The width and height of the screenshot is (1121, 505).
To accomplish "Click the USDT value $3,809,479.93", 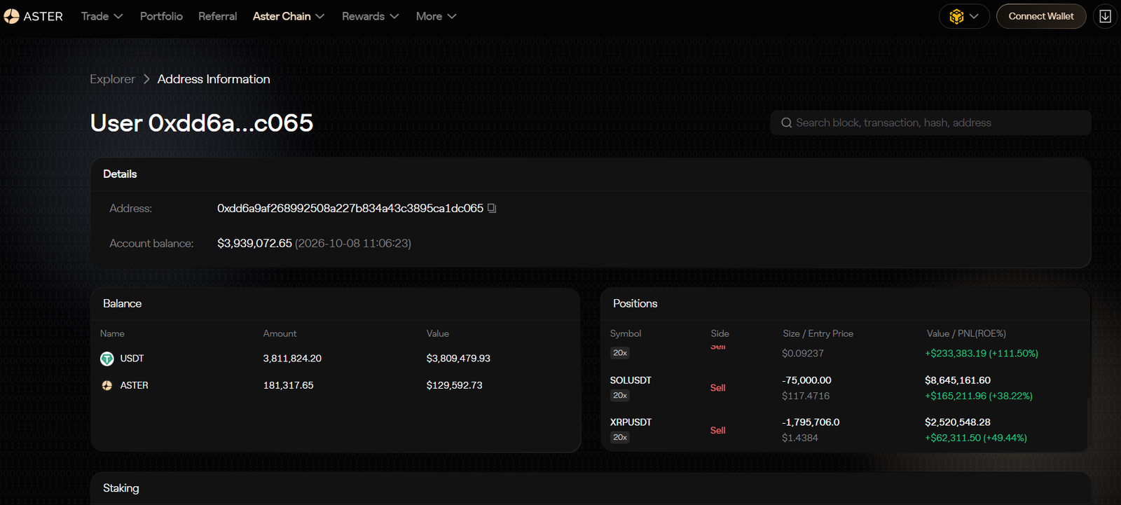I will [x=458, y=359].
